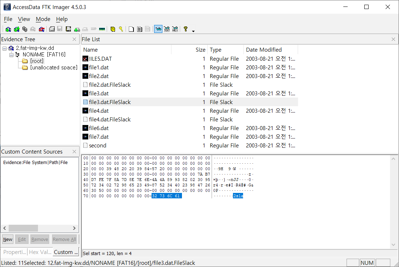Switch preview to Text mode icon

[x=167, y=29]
